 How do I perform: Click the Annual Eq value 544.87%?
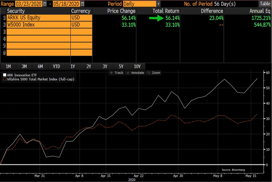pyautogui.click(x=262, y=25)
